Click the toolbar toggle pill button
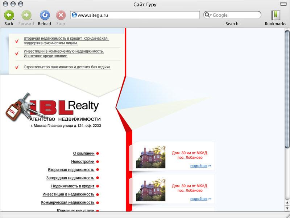290x218 pixels. (283, 4)
